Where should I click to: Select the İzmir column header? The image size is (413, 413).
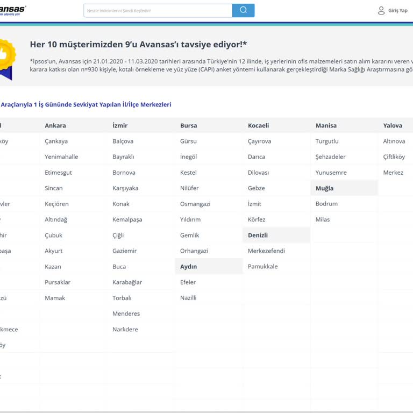tap(120, 125)
